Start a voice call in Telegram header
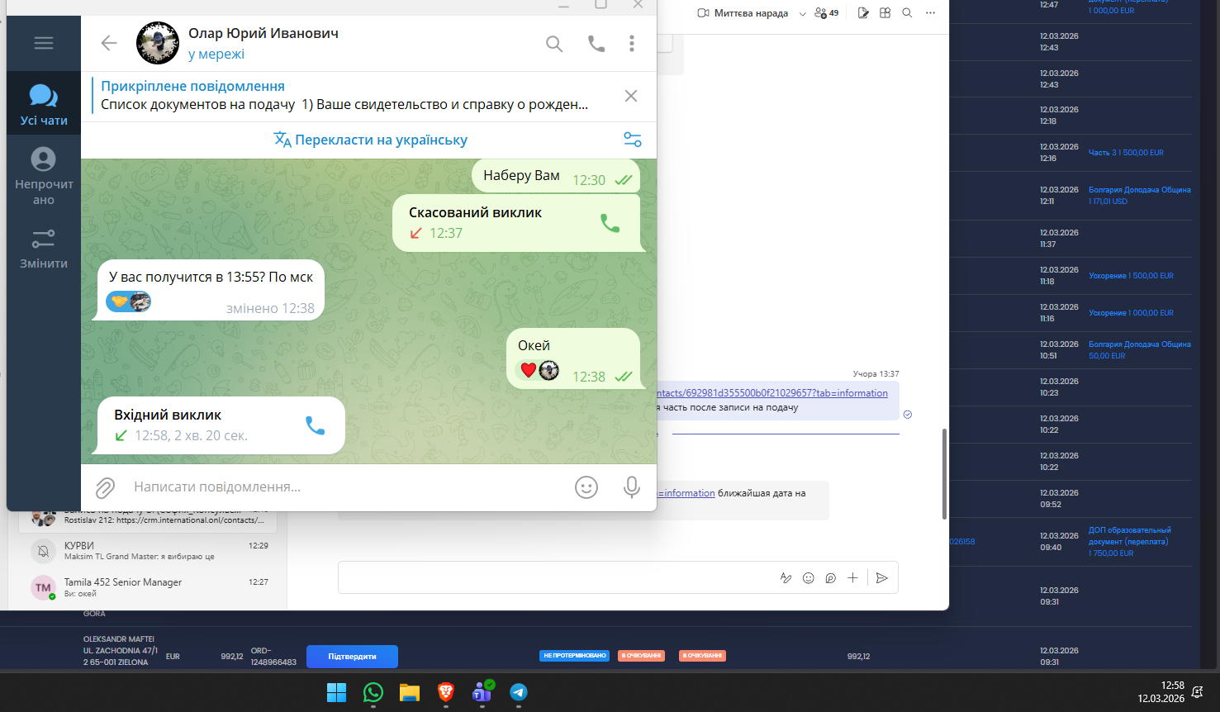1220x712 pixels. 596,44
